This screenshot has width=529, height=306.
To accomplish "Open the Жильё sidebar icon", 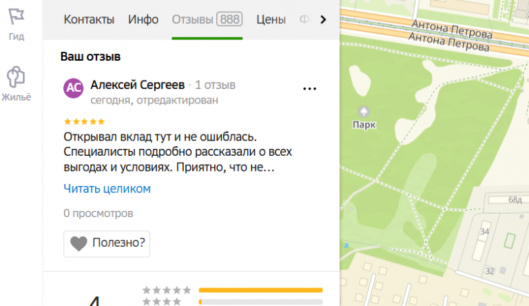I will (16, 77).
